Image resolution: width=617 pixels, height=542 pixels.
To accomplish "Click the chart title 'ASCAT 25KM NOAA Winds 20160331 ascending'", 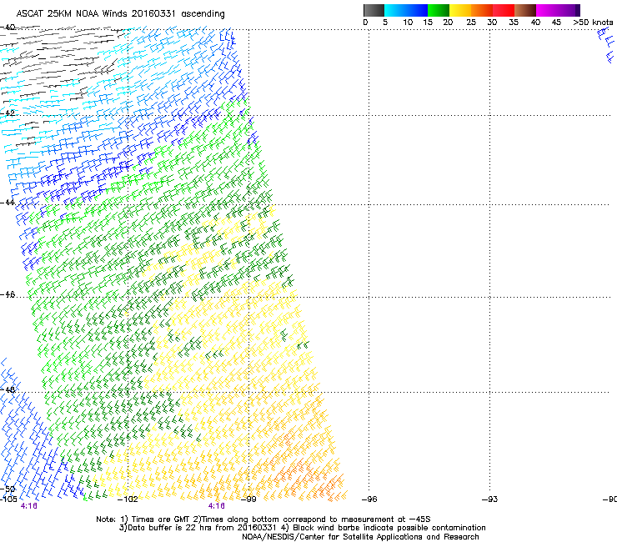I will (x=120, y=14).
